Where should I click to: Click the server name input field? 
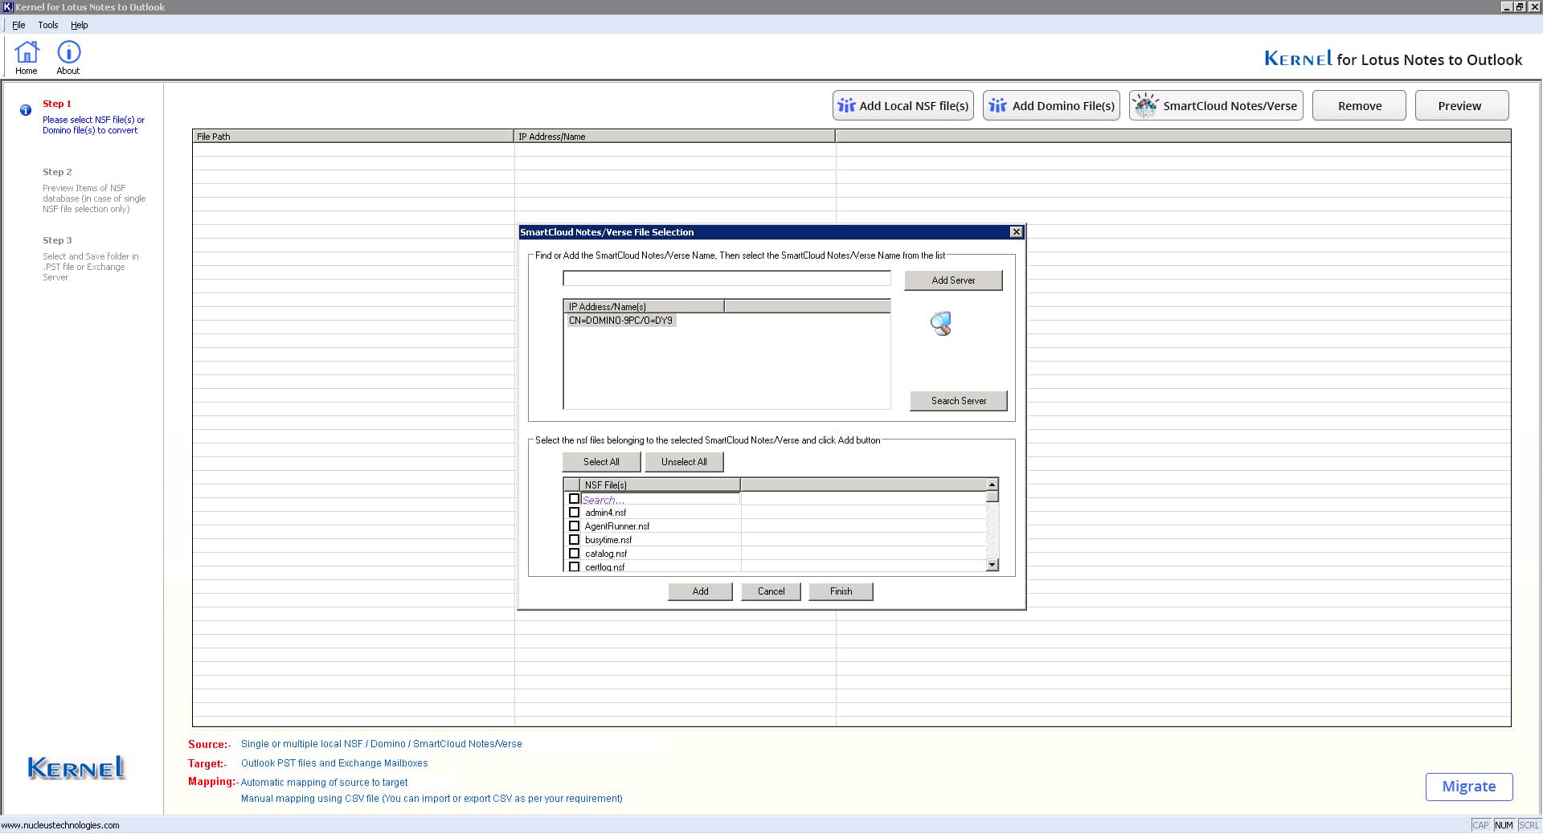pyautogui.click(x=726, y=278)
